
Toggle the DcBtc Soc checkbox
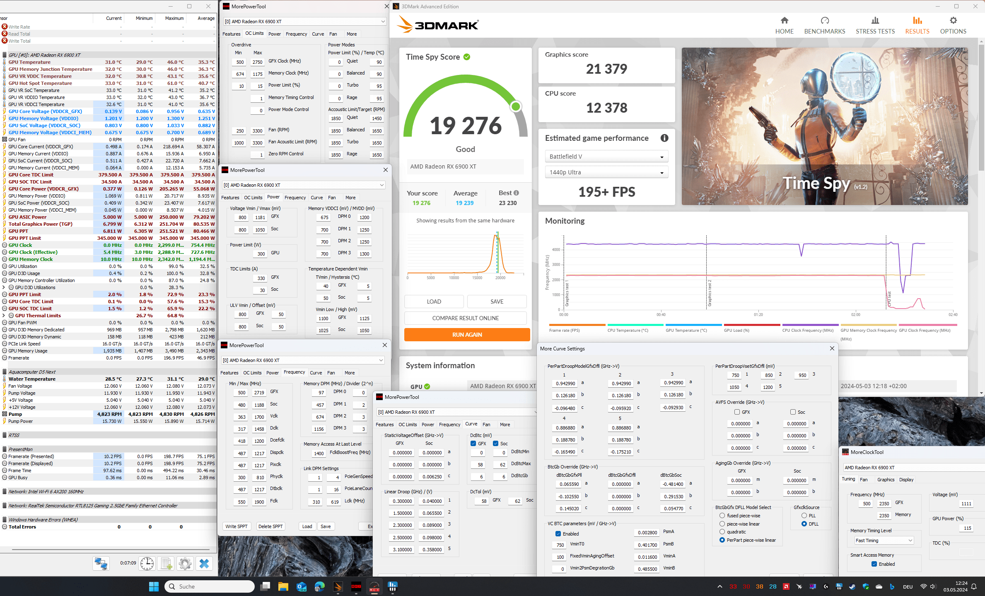[495, 444]
